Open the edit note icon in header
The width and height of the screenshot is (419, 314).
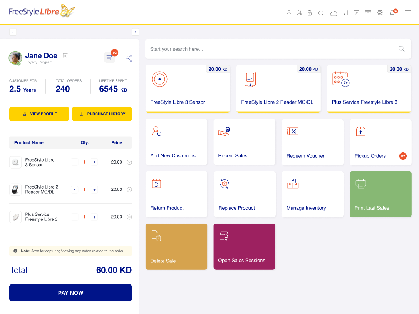357,13
